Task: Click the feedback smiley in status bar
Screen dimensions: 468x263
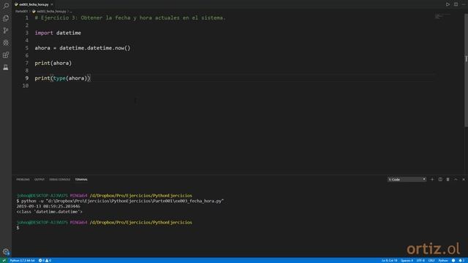Action: [x=453, y=261]
